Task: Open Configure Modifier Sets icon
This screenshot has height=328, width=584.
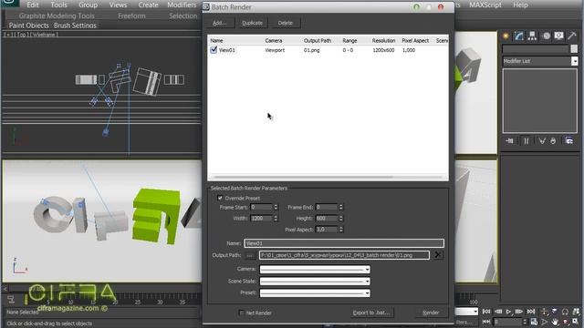Action: pos(569,140)
